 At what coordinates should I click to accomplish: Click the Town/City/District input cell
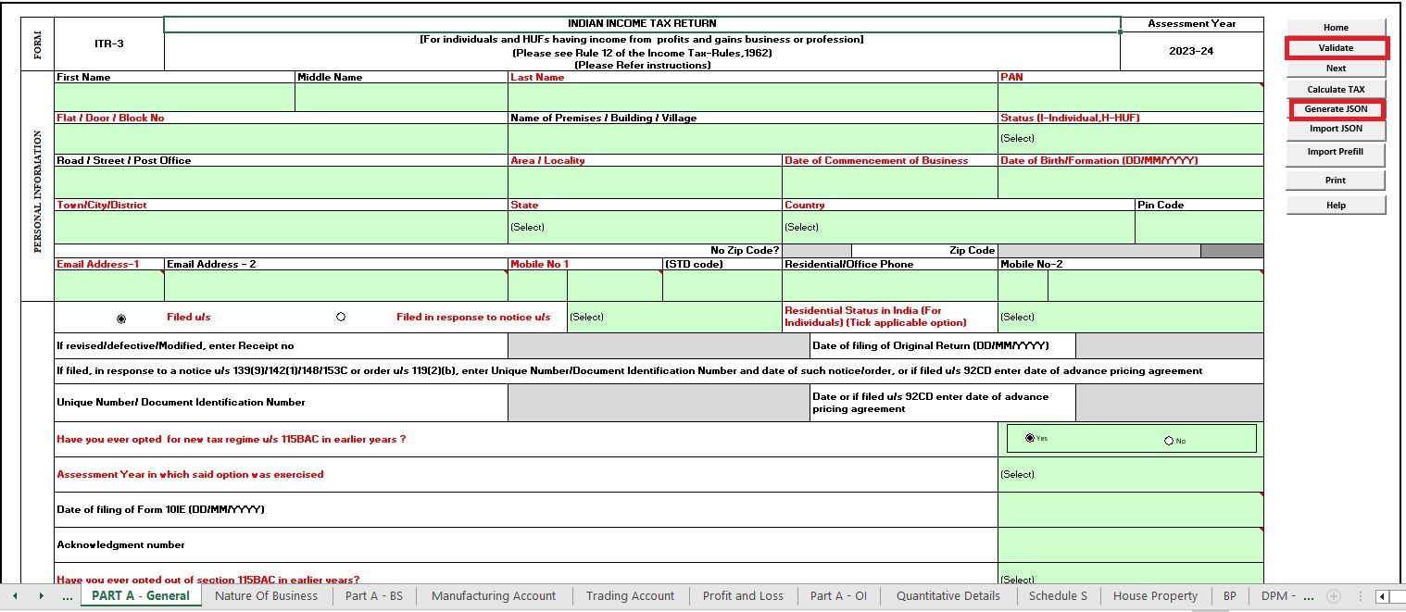(282, 227)
